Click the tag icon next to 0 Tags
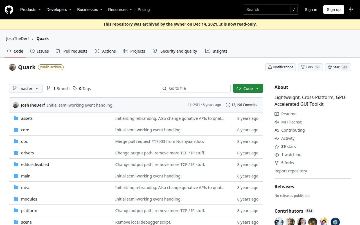This screenshot has width=360, height=225. 75,89
